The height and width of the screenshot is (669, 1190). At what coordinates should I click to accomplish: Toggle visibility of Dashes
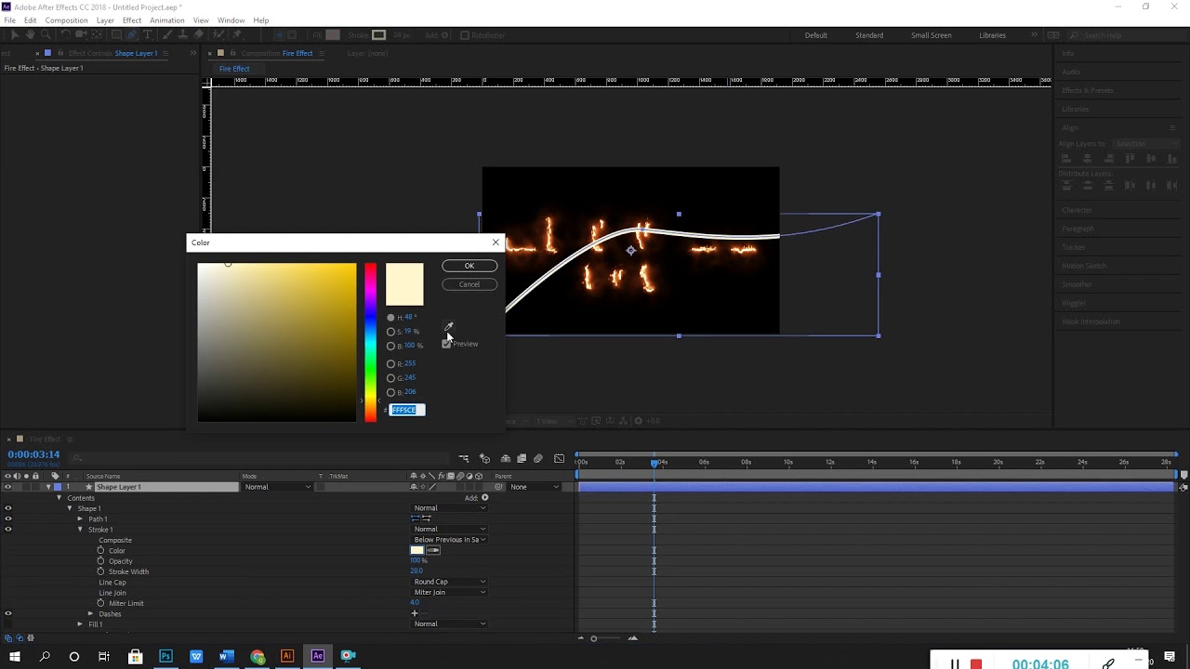8,613
